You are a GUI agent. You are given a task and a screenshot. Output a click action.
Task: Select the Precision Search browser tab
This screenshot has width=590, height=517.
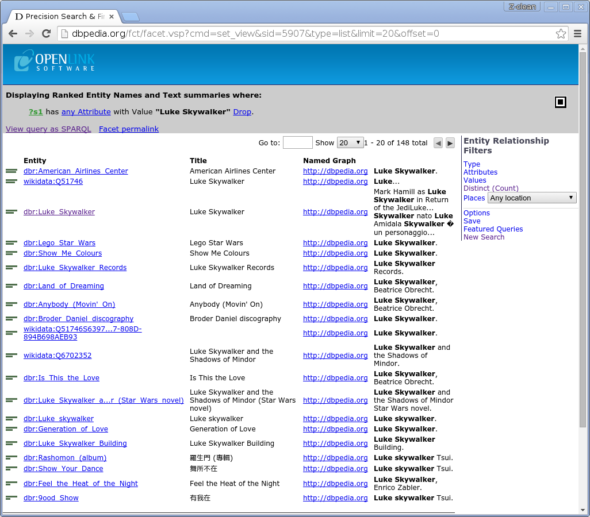[x=62, y=17]
